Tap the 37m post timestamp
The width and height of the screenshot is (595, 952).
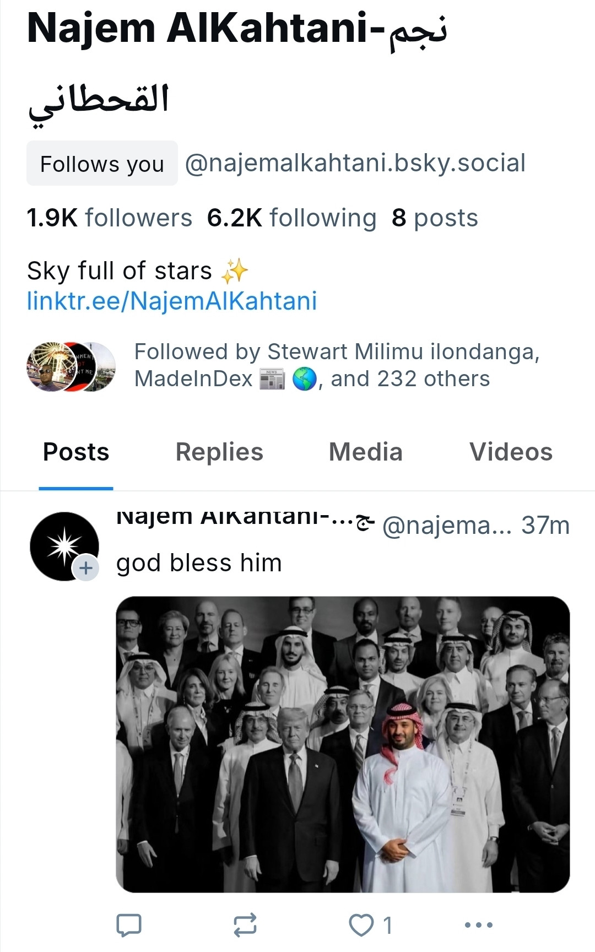(545, 526)
